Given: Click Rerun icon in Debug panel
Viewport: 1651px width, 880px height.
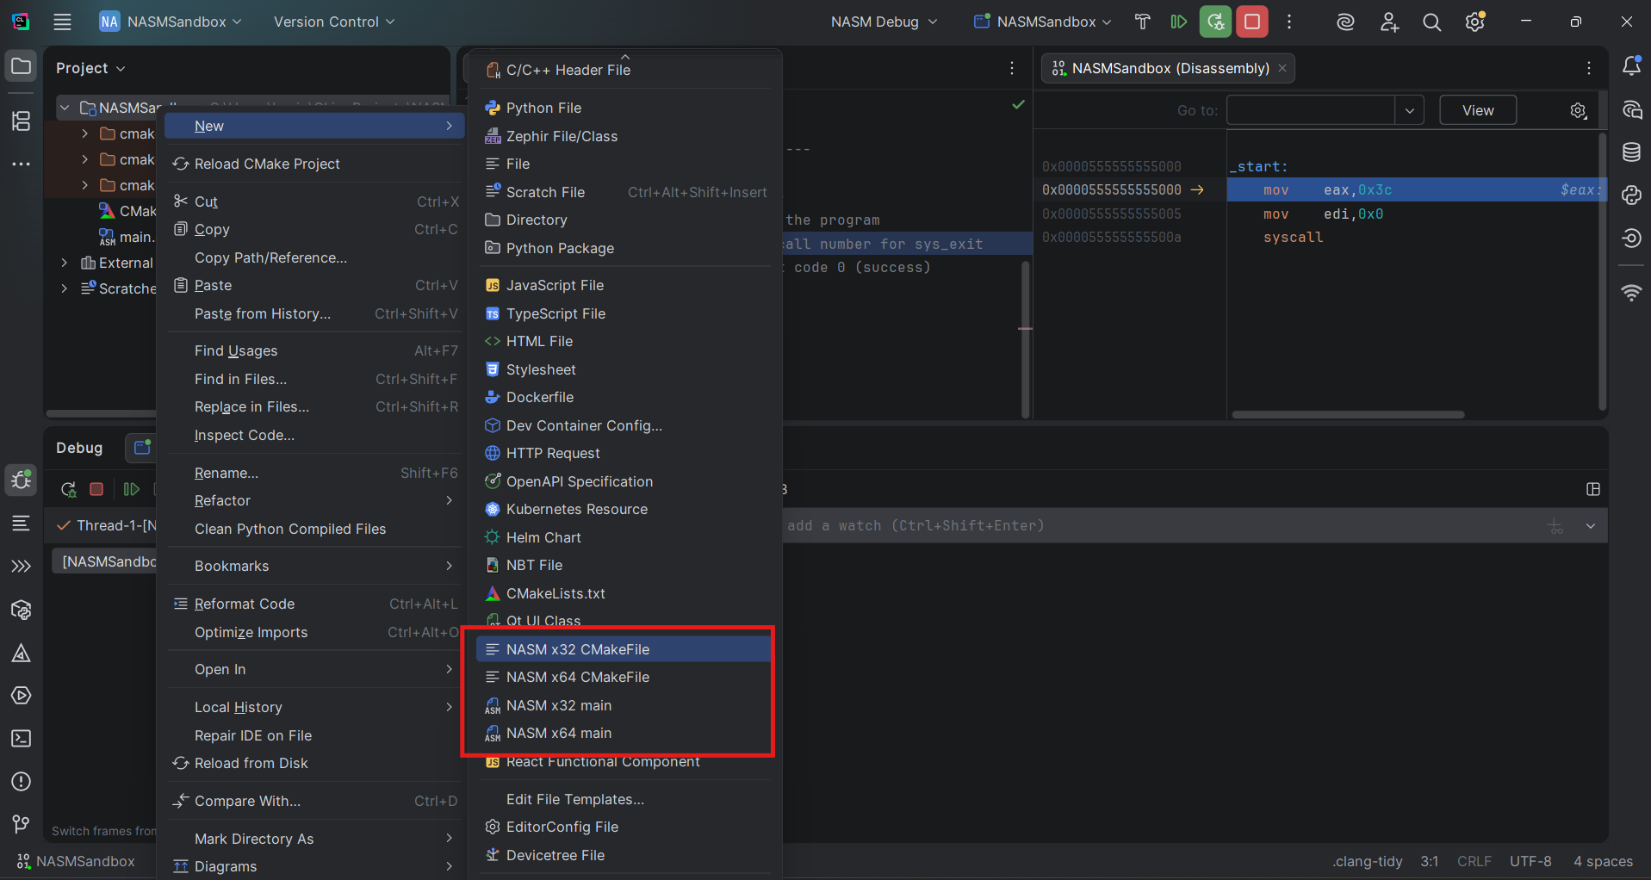Looking at the screenshot, I should click(x=68, y=489).
